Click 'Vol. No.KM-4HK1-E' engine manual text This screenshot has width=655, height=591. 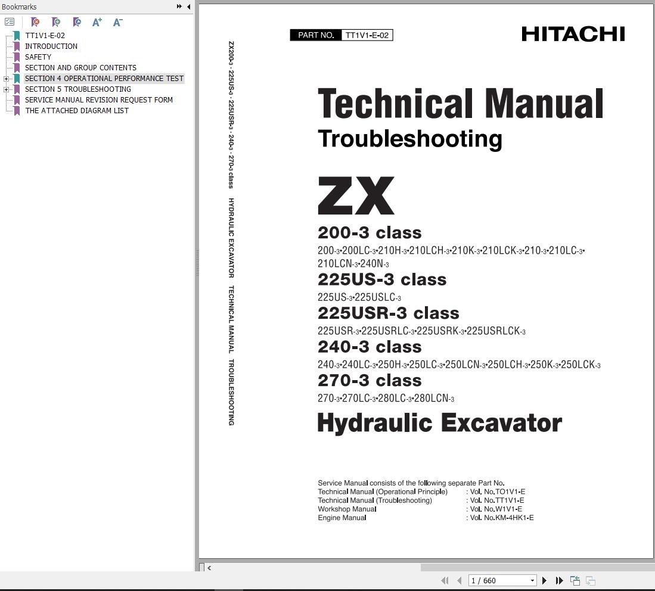pos(502,518)
